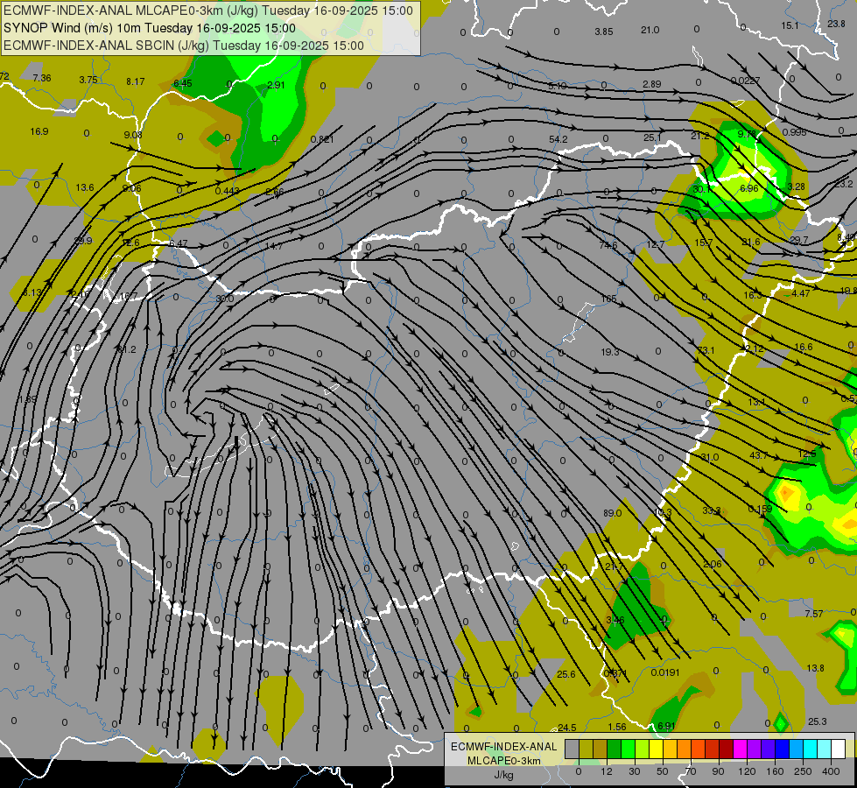The width and height of the screenshot is (857, 788).
Task: Click the map value '16.9'
Action: click(x=39, y=132)
